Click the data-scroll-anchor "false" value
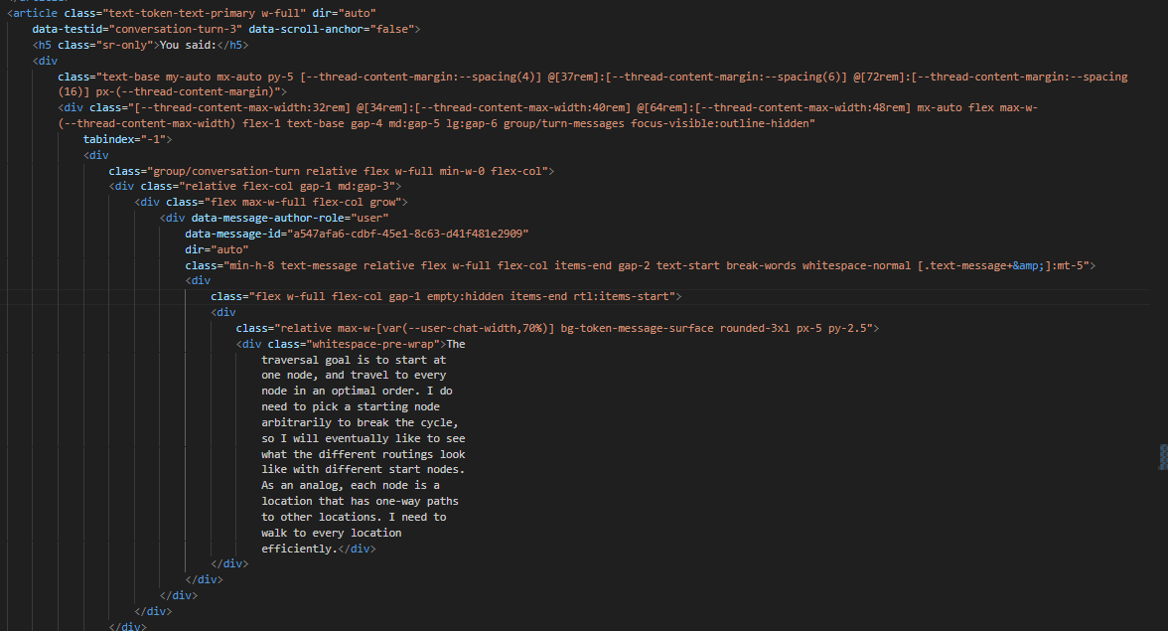The image size is (1168, 631). tap(389, 29)
